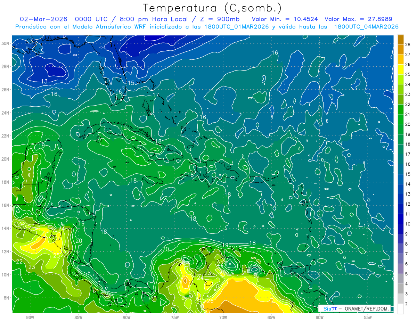Click the 'Temperatura (C,somb.)' map title
Viewport: 417px width, 322px height.
[212, 8]
